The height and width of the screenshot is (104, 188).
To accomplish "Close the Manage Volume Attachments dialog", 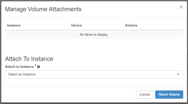I will [181, 7].
